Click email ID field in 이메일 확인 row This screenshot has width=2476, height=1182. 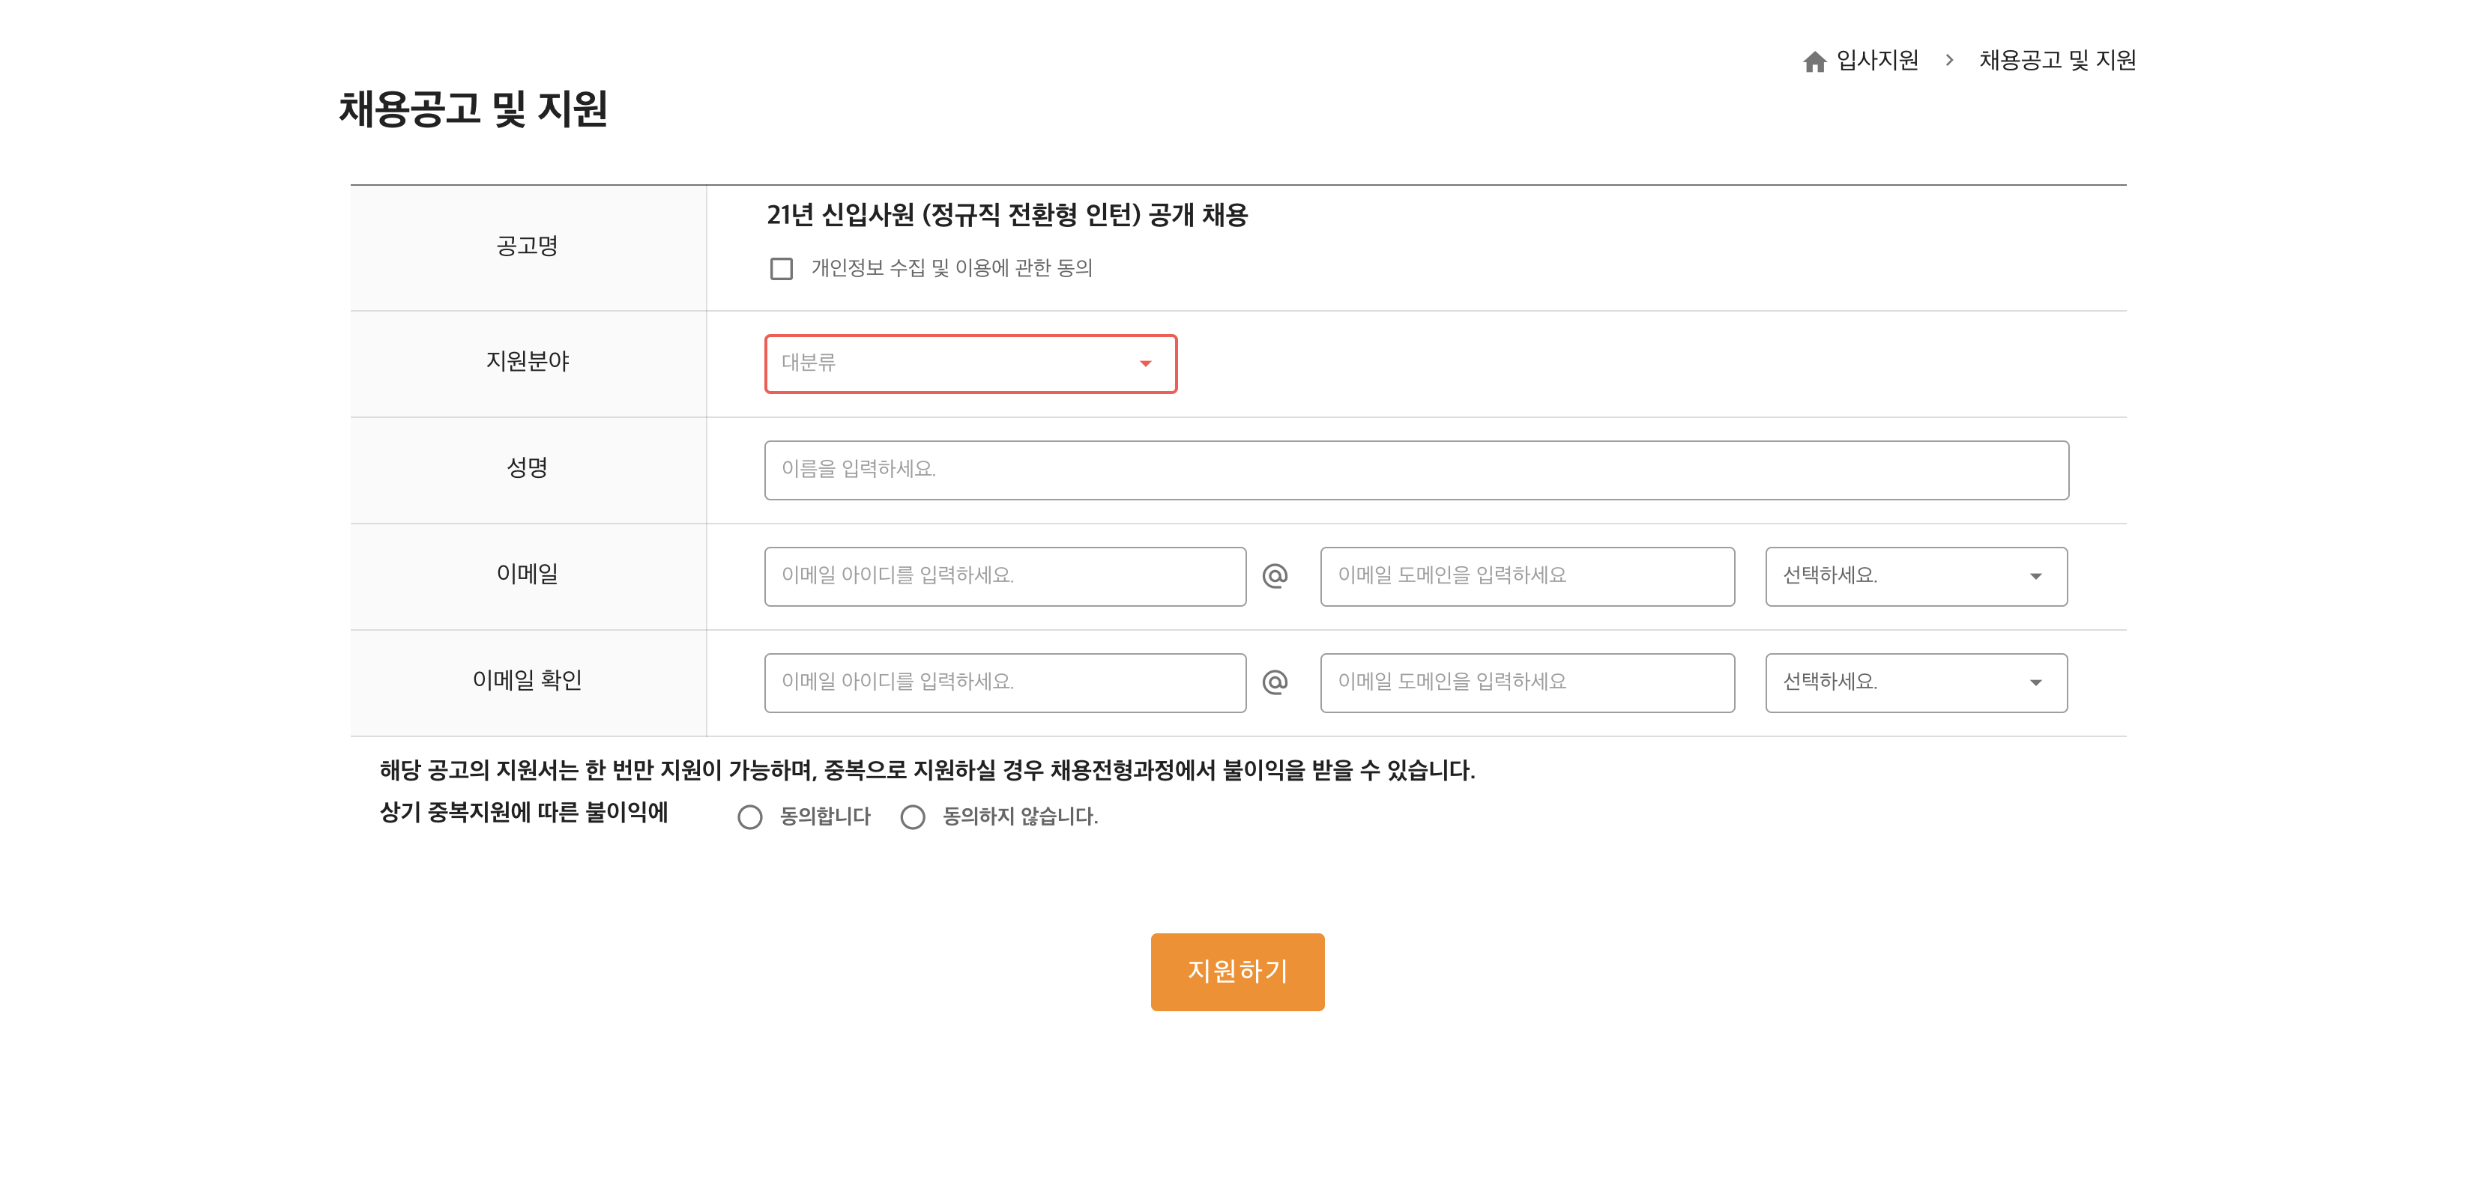pos(1004,682)
